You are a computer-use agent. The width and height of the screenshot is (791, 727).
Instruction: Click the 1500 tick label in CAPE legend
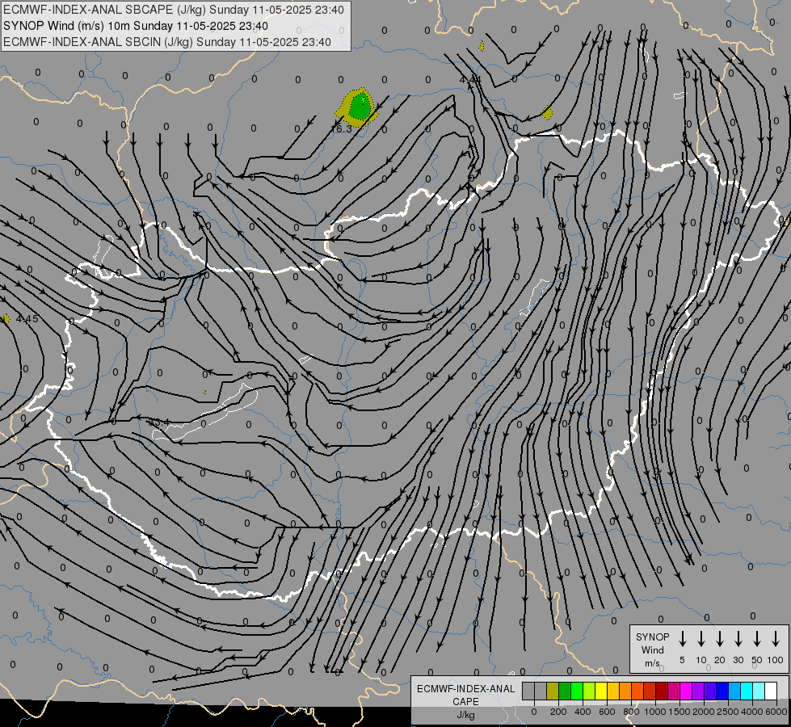coord(680,712)
